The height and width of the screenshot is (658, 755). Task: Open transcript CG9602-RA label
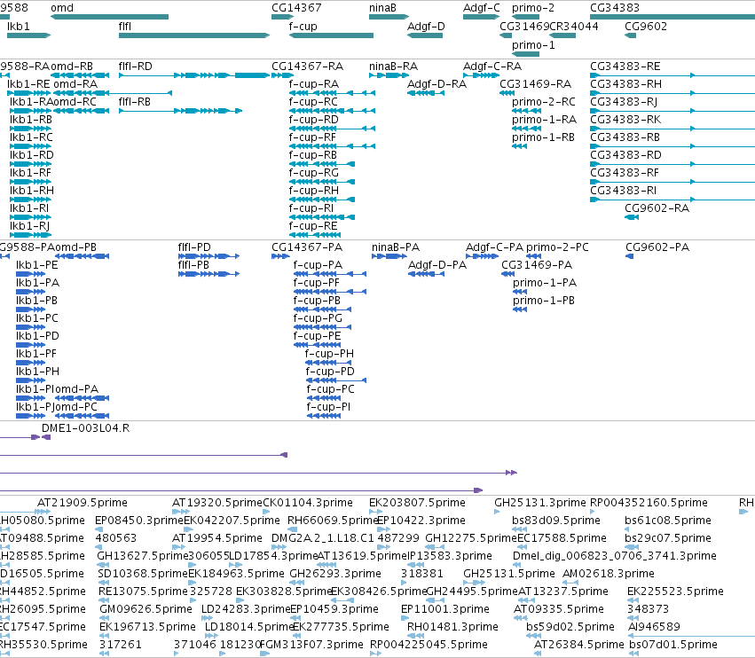click(x=657, y=208)
